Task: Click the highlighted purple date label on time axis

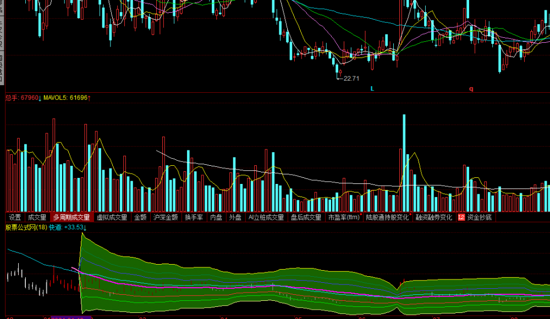Action: [71, 317]
